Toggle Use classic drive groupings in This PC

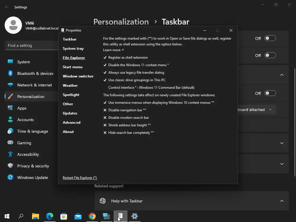134,80
